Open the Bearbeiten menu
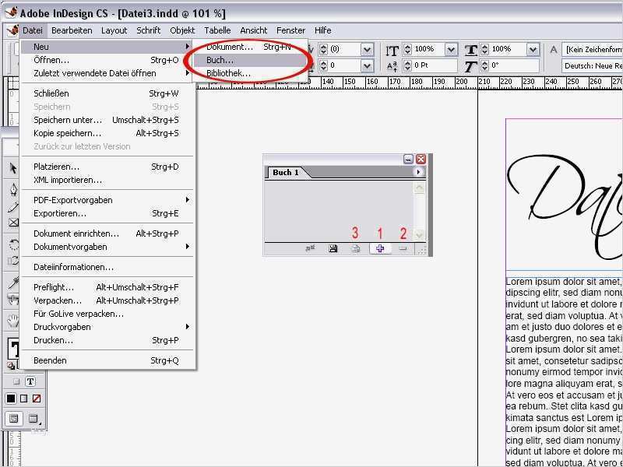The width and height of the screenshot is (623, 467). [72, 30]
